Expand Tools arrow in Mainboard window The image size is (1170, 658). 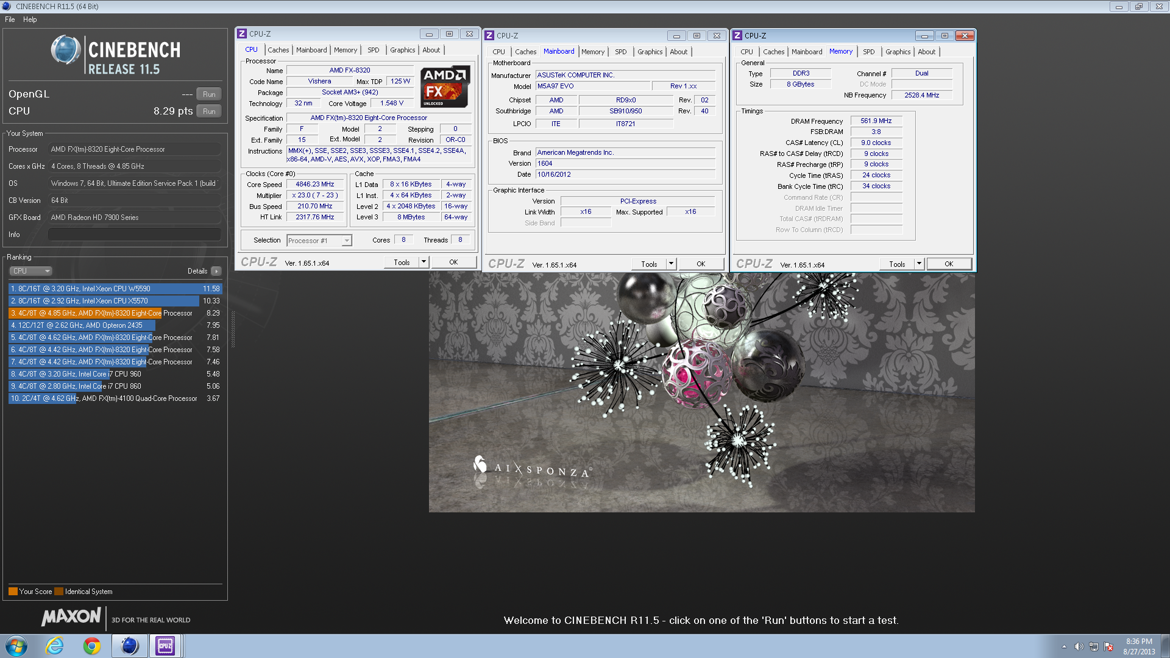(672, 264)
